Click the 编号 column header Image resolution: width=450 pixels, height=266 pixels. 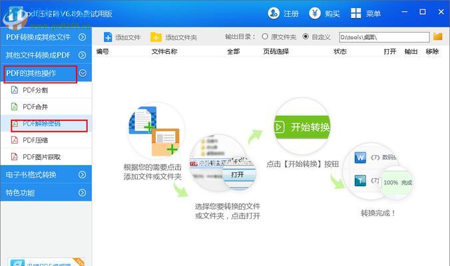point(103,51)
